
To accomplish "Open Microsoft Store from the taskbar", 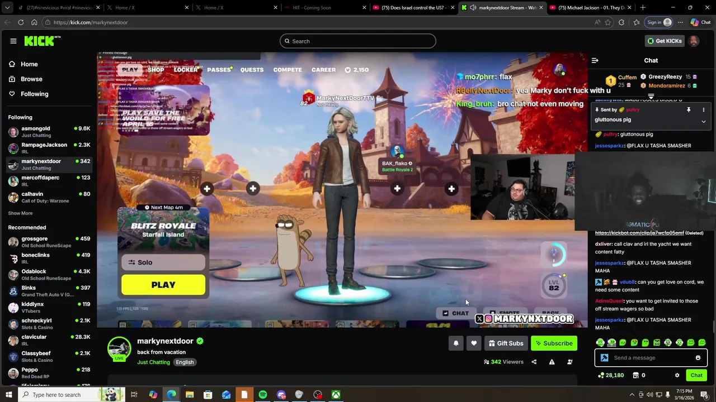I will click(x=208, y=395).
